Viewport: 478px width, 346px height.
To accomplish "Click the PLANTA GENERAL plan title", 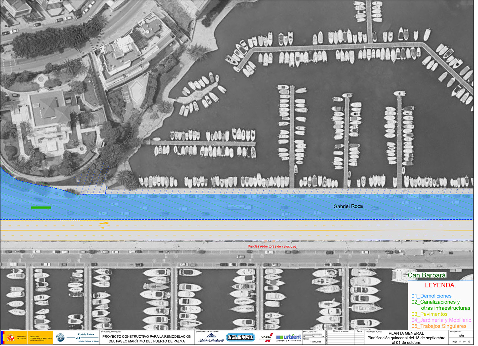I will click(406, 333).
